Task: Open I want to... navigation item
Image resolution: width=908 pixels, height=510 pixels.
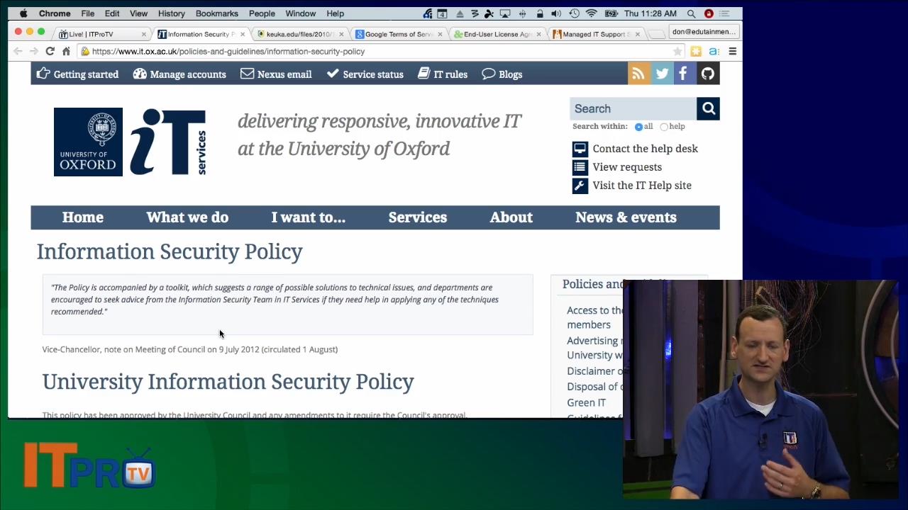Action: [309, 217]
